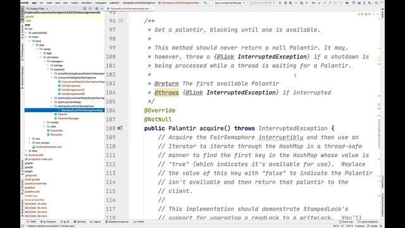Screen dimensions: 405x228
Task: Expand the beings folder
Action: coord(48,65)
